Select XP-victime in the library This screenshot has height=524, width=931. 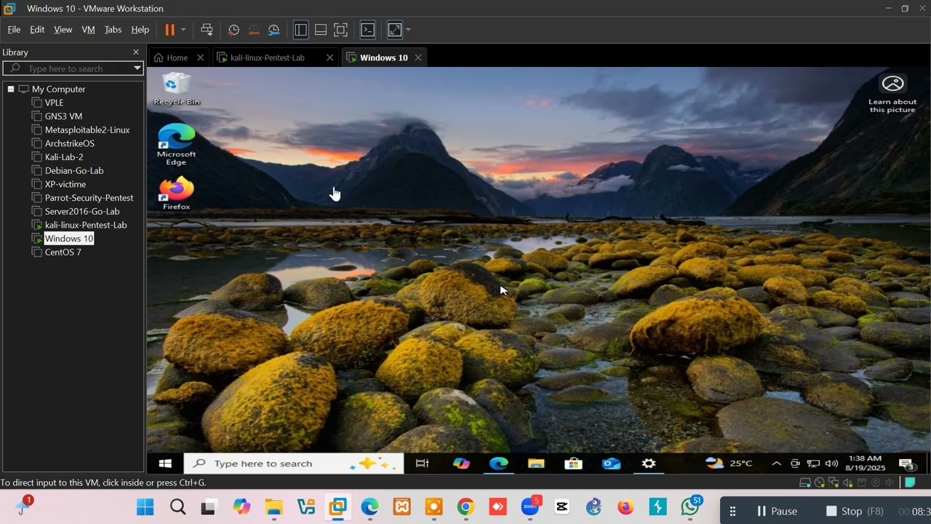[x=65, y=184]
